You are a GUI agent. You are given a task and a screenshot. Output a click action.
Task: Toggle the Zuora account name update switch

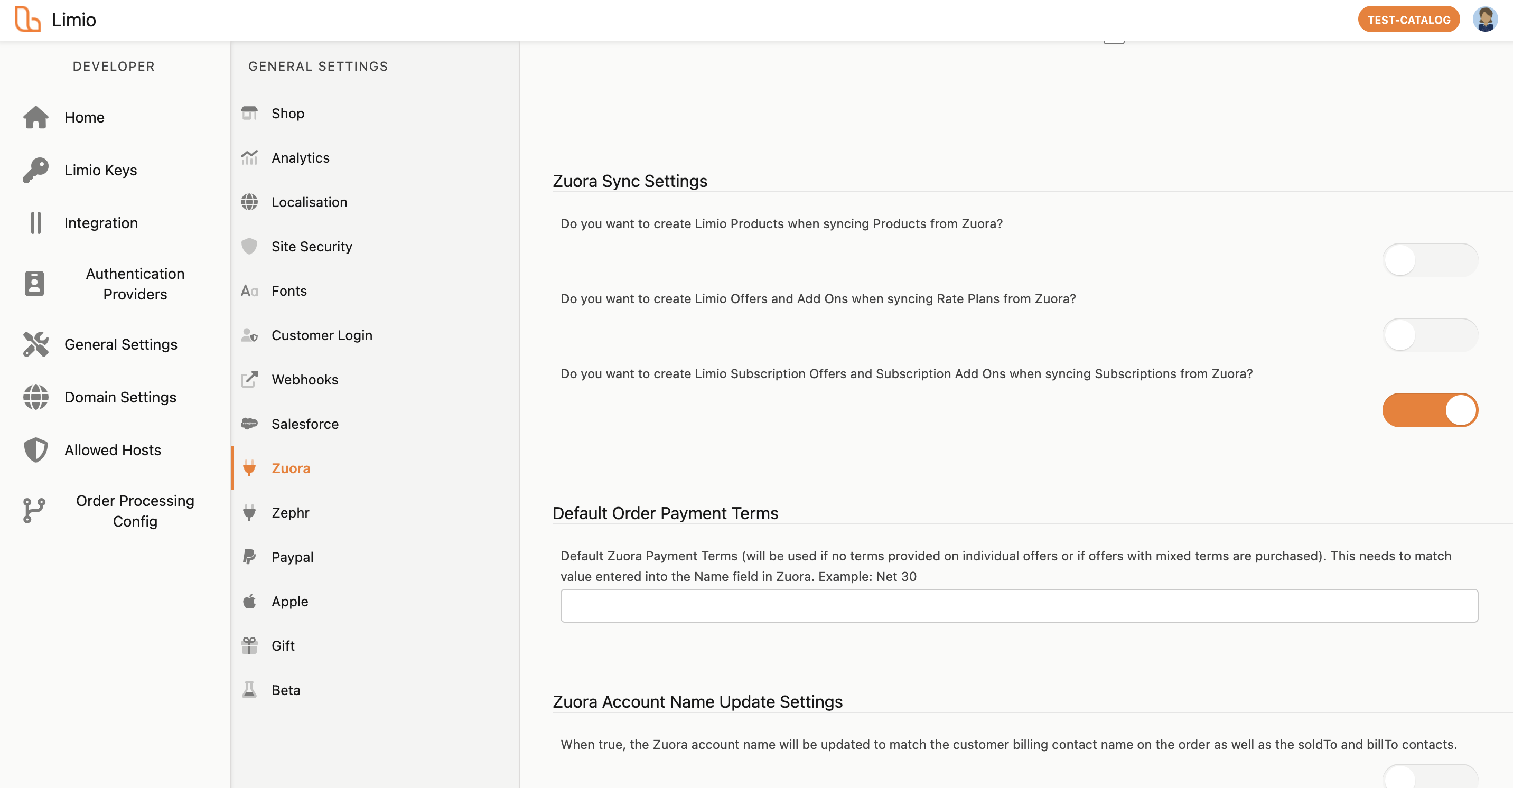coord(1430,776)
